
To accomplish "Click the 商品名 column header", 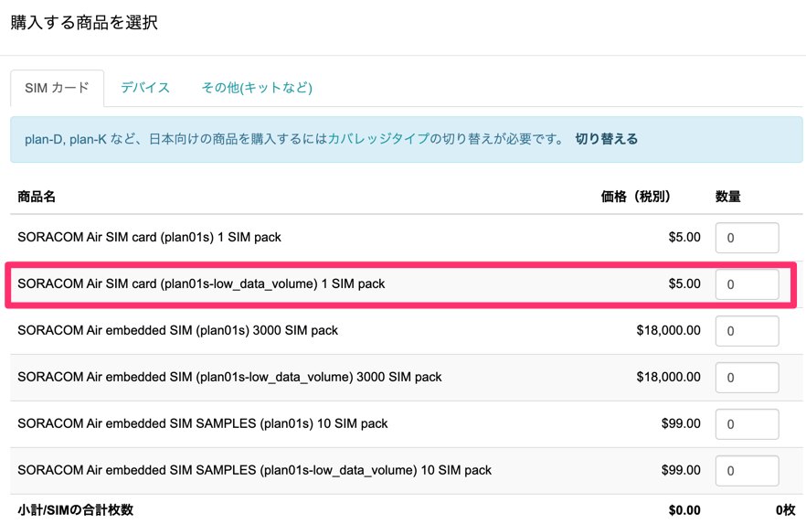I will (36, 197).
